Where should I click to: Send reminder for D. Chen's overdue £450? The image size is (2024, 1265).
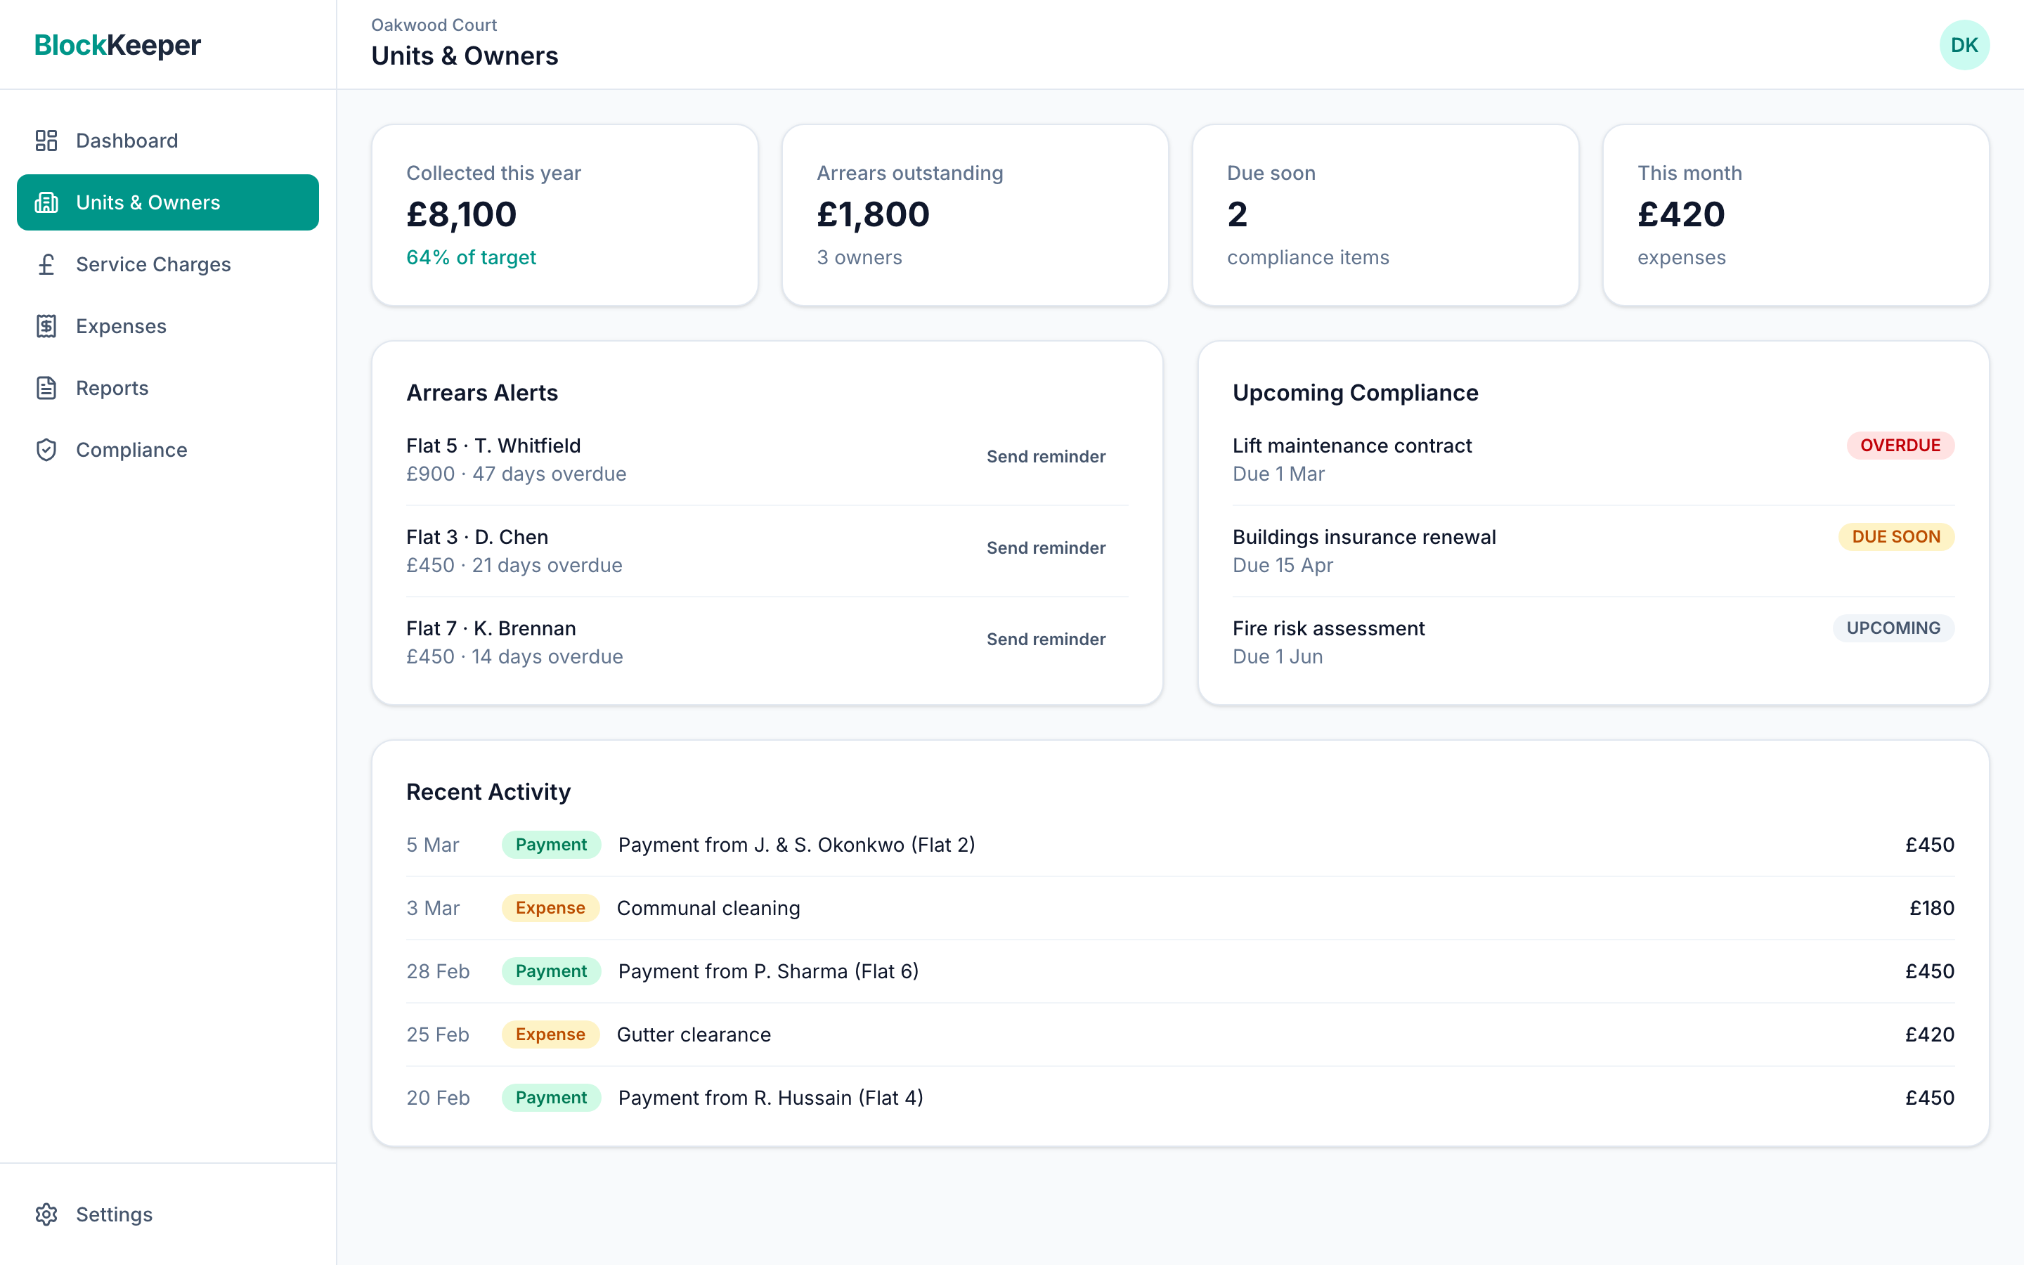pos(1046,548)
